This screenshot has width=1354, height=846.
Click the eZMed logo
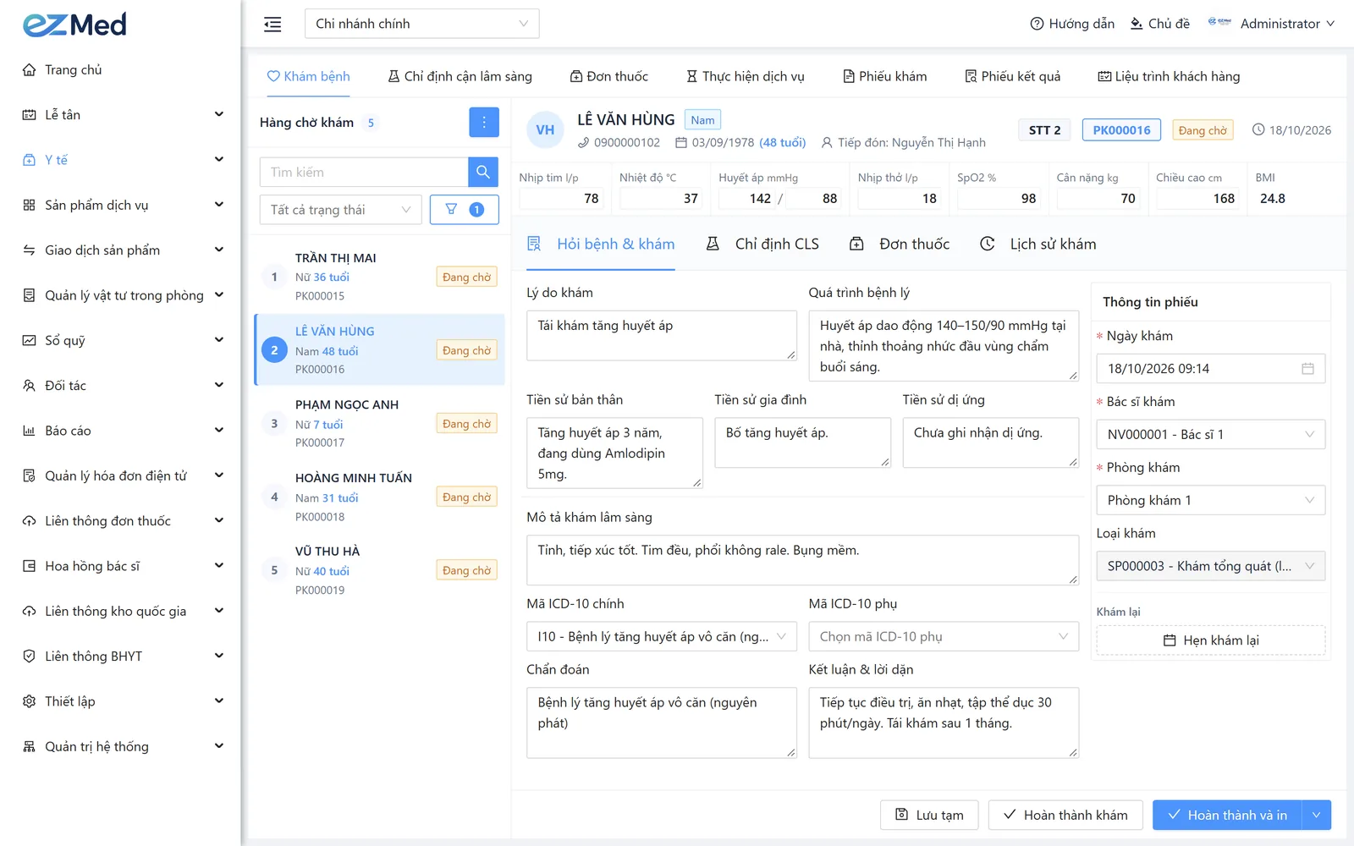[74, 25]
